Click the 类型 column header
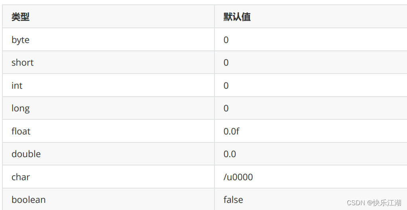 (20, 17)
